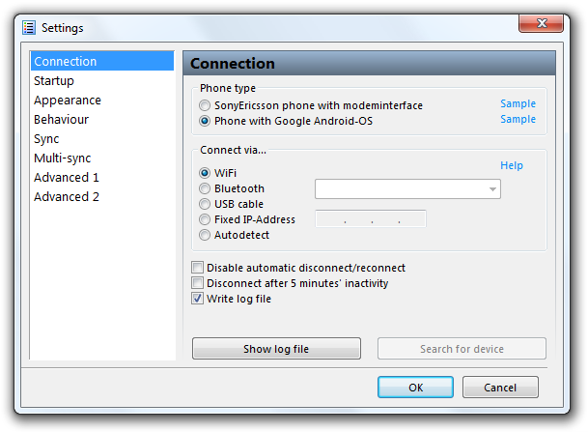Click Show log file button
The height and width of the screenshot is (432, 588).
(x=276, y=349)
